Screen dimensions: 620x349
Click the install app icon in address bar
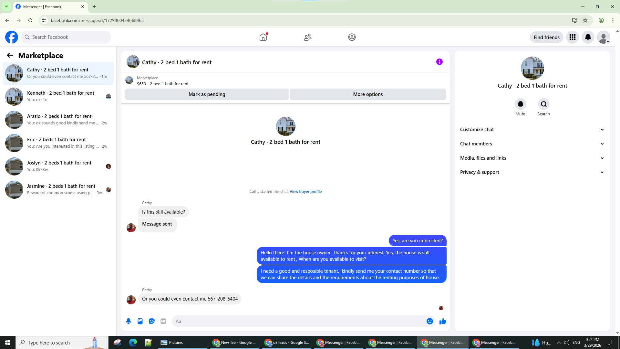pyautogui.click(x=574, y=20)
